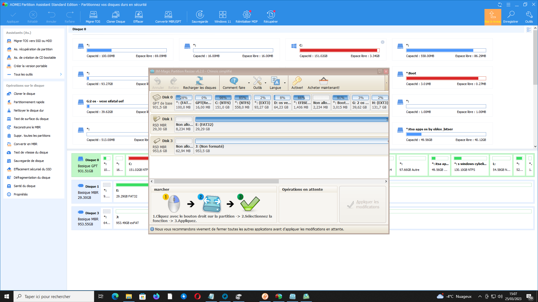Select Nettoyer le disque dur
The height and width of the screenshot is (302, 538).
pos(29,110)
